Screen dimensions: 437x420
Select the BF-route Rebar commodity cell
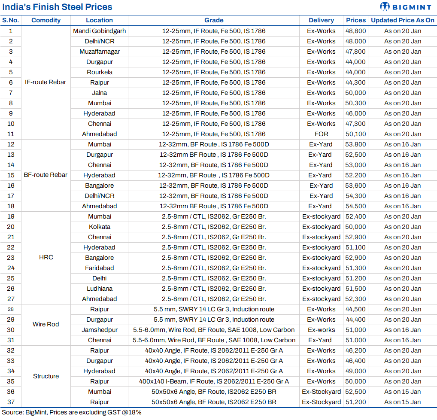coord(46,175)
